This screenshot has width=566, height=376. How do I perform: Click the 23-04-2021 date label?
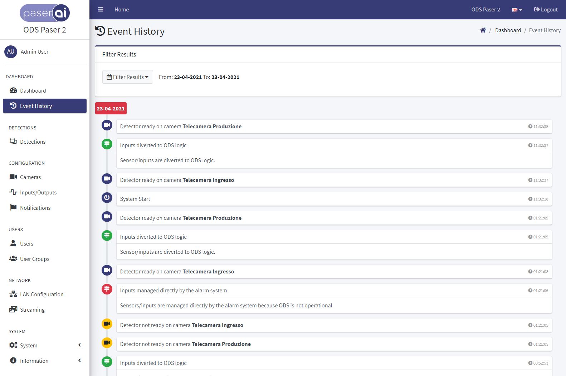point(111,109)
